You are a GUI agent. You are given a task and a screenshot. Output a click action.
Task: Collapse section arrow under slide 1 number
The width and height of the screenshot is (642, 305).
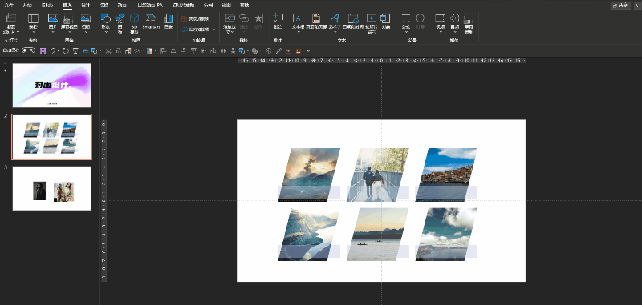click(x=6, y=70)
